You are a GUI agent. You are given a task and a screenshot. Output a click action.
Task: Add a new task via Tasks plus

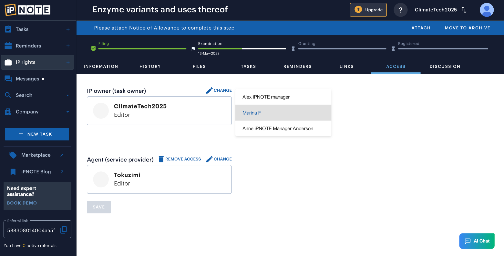coord(68,29)
